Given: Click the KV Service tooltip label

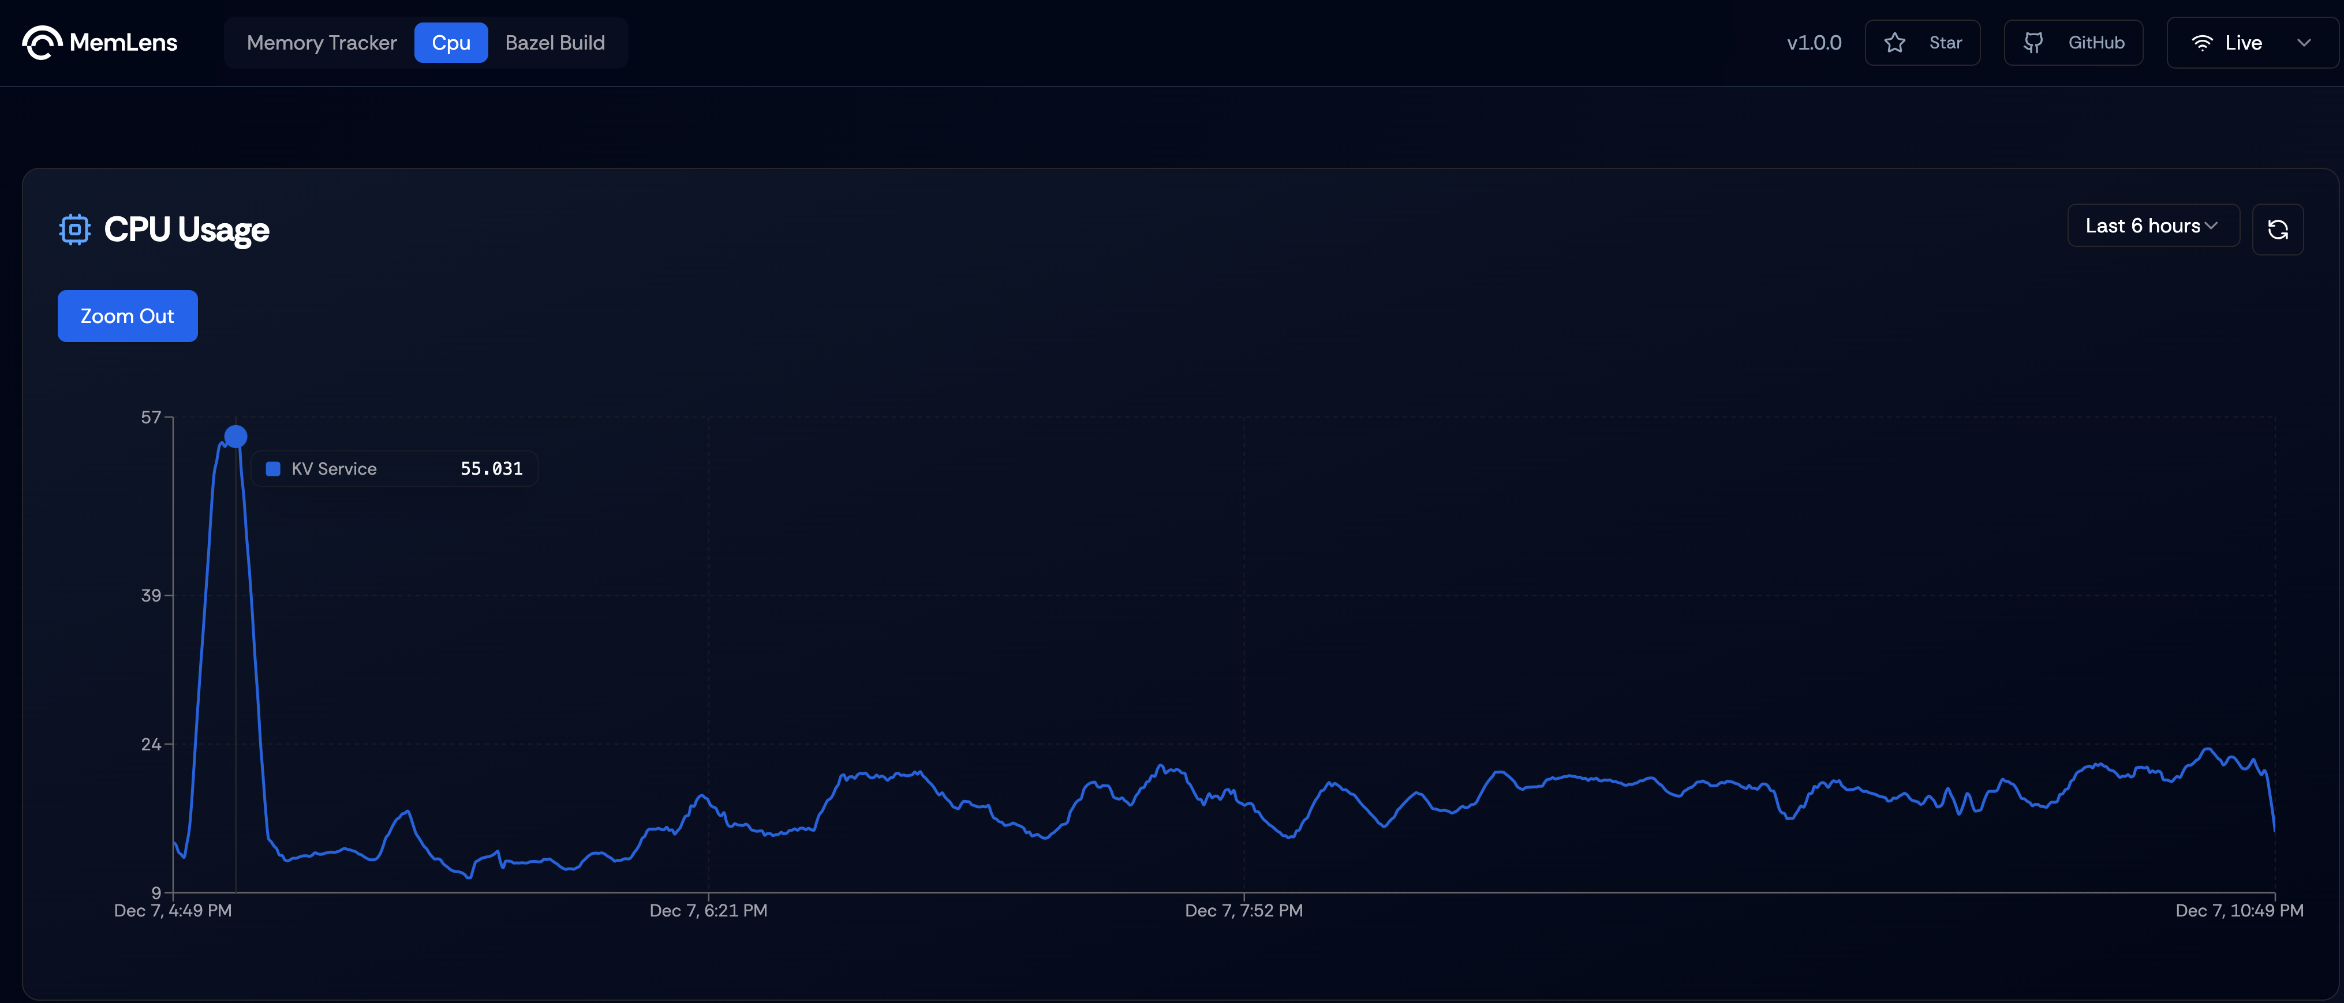Looking at the screenshot, I should [334, 469].
